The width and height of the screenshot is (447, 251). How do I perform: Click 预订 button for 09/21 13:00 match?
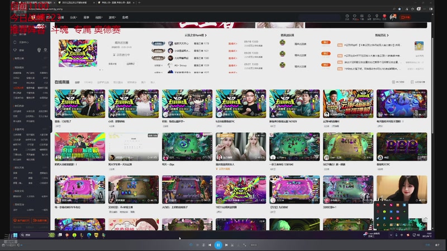[326, 65]
